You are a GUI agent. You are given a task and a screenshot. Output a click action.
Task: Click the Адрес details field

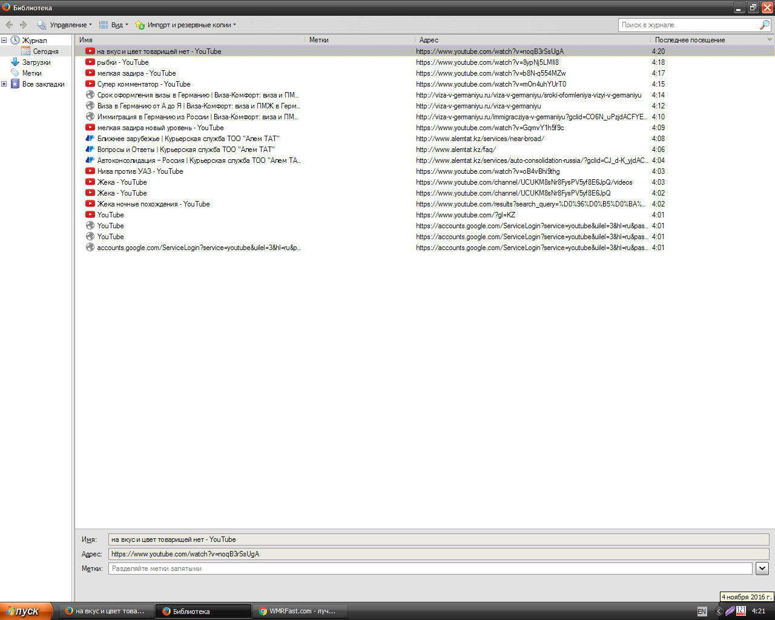(438, 554)
